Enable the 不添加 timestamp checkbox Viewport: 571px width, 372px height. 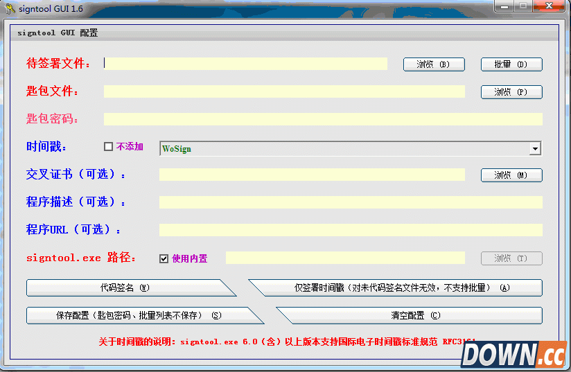tap(108, 146)
